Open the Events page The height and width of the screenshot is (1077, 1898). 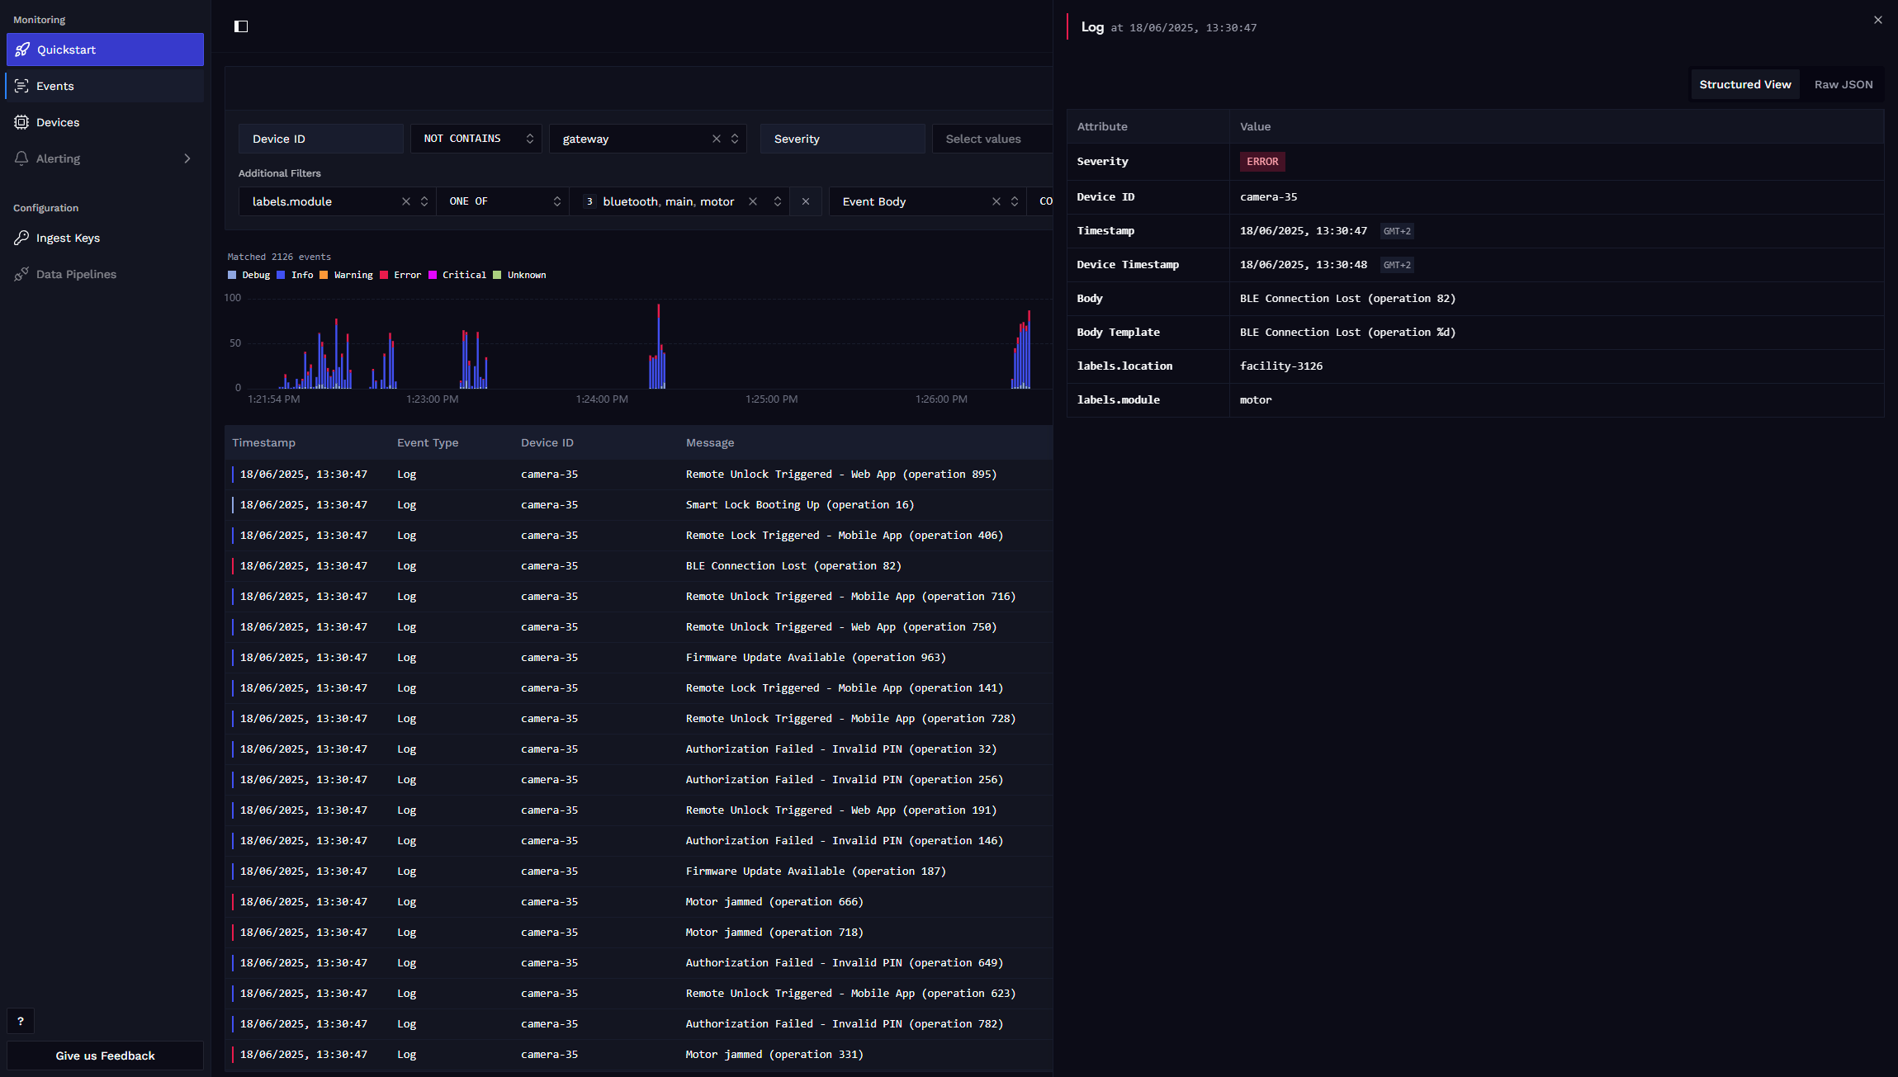click(105, 86)
